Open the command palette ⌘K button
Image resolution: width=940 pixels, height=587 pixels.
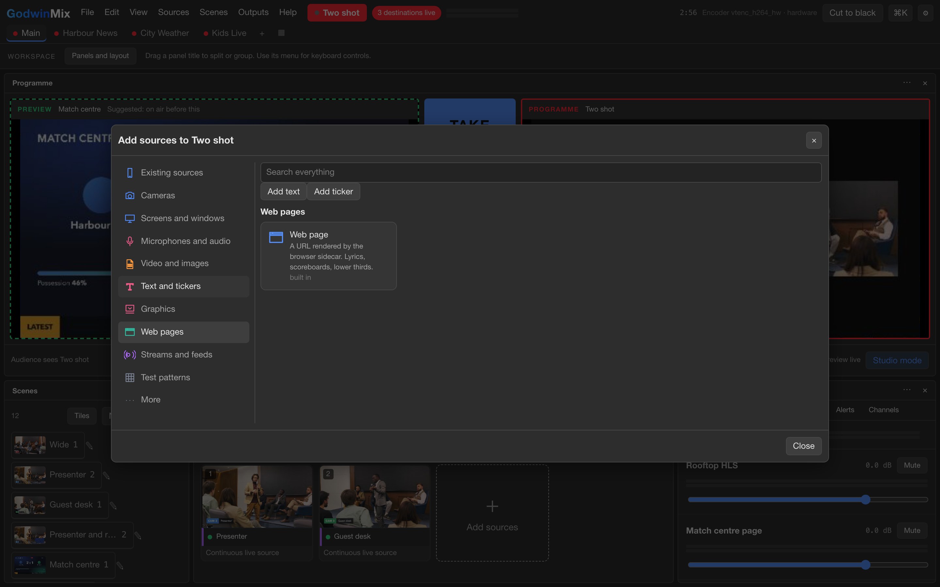(900, 13)
